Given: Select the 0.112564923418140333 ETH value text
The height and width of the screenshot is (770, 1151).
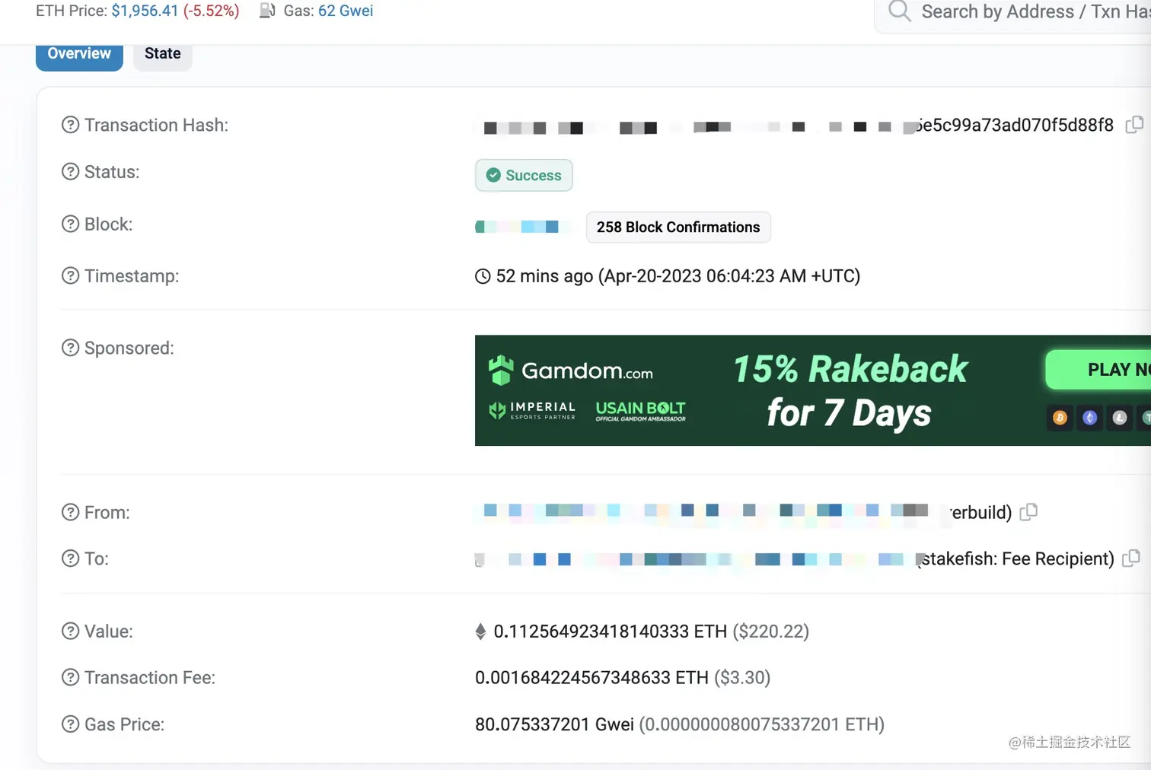Looking at the screenshot, I should [x=611, y=632].
